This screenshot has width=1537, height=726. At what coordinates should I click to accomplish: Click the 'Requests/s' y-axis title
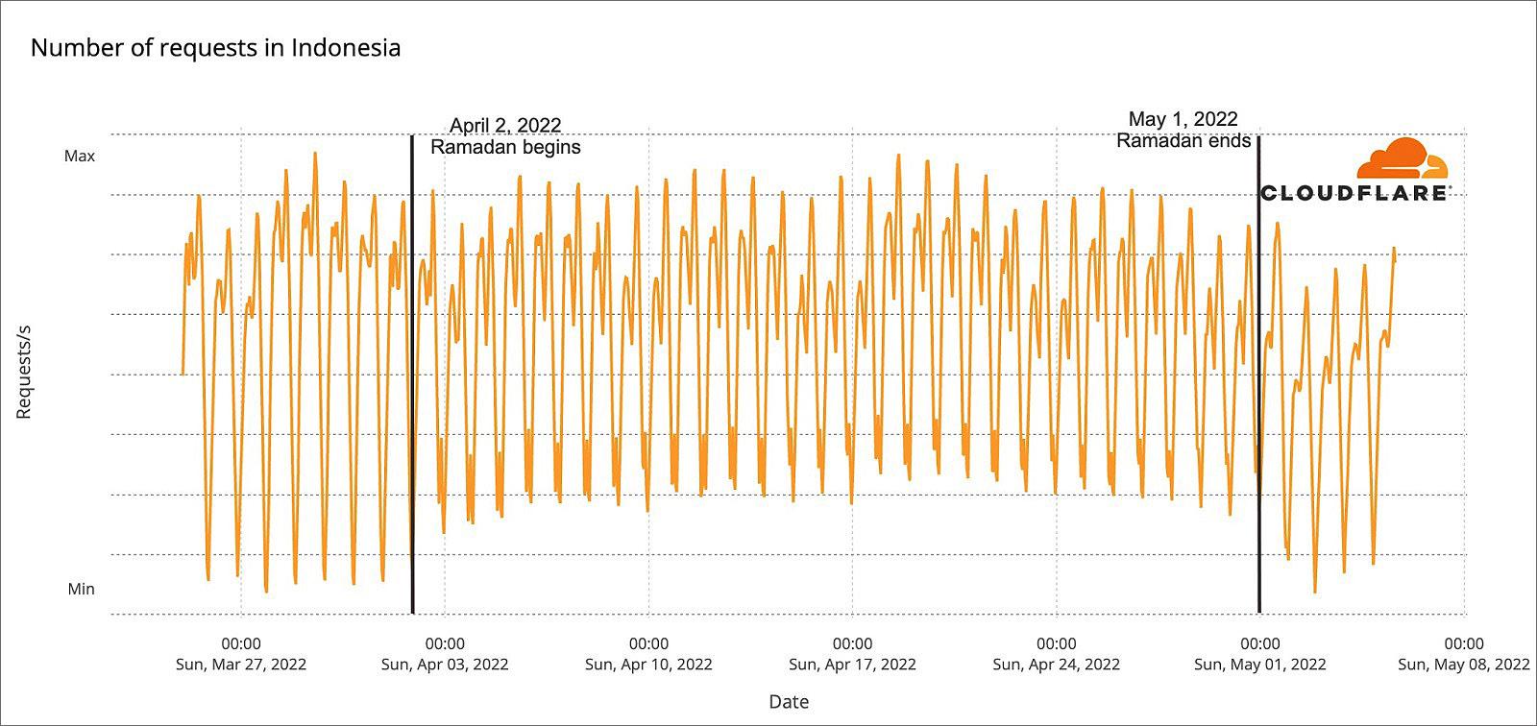pyautogui.click(x=24, y=372)
